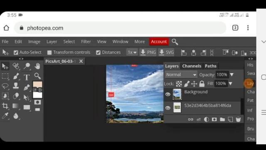266x150 pixels.
Task: Add a raster mask to layer
Action: tap(214, 120)
